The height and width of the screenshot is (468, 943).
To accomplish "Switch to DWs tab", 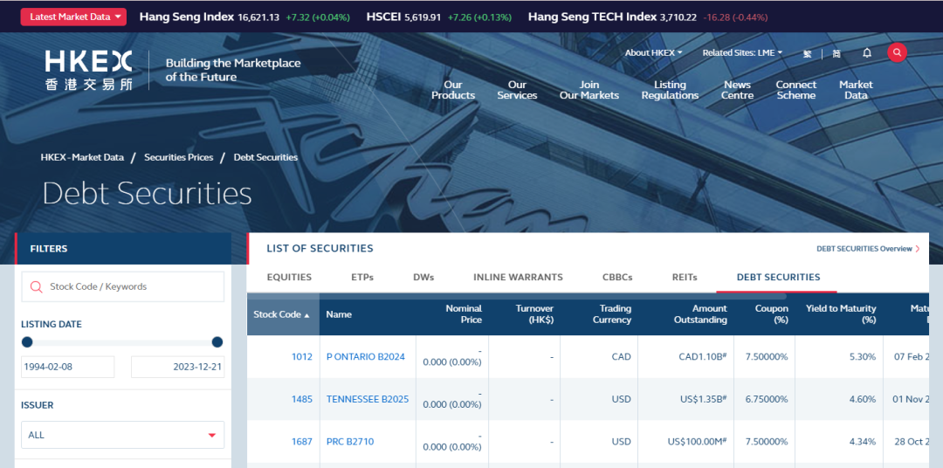I will [x=423, y=278].
